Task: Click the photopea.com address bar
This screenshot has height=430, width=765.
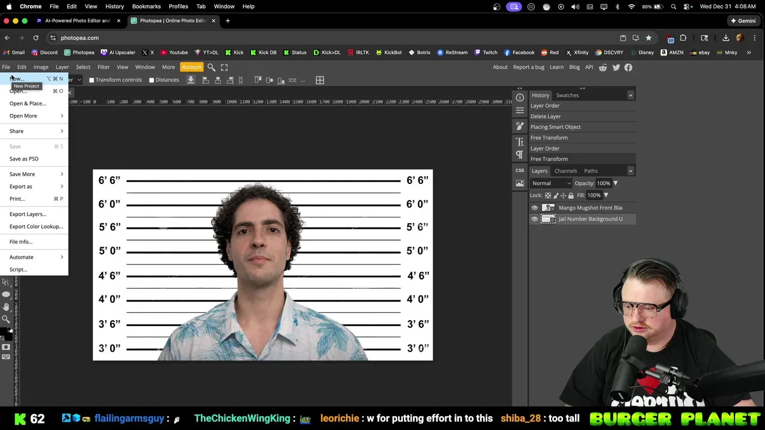Action: pyautogui.click(x=335, y=38)
